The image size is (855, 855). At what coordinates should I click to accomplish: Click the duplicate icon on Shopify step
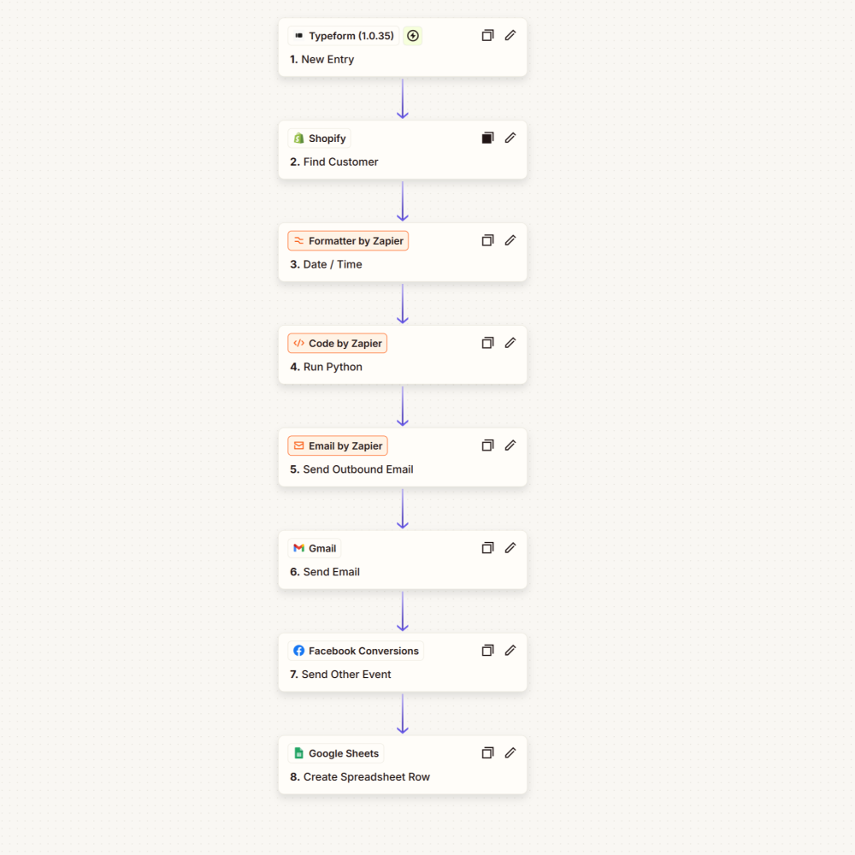point(487,138)
